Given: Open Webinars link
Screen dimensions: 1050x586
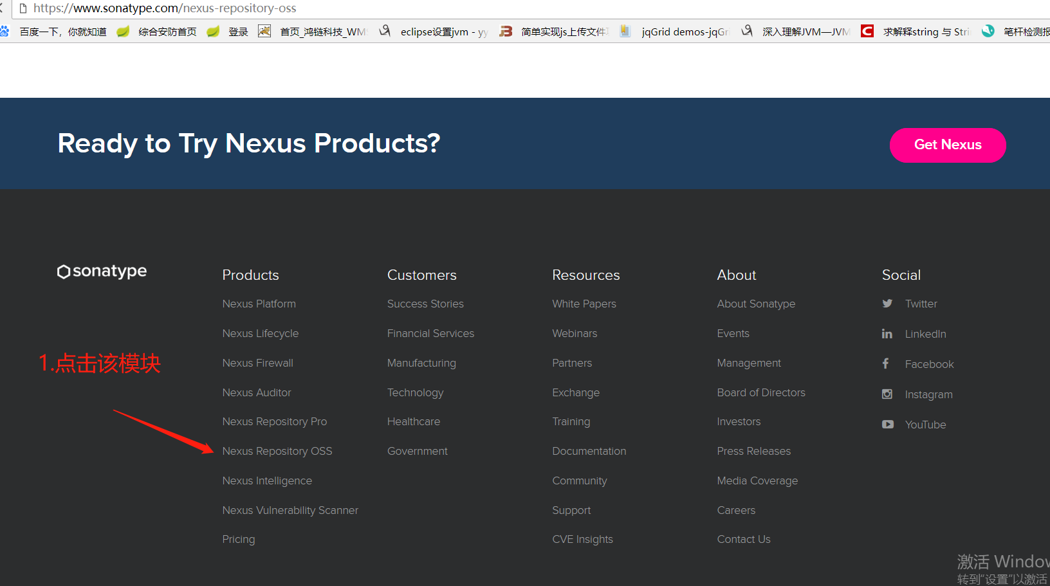Looking at the screenshot, I should pyautogui.click(x=575, y=333).
